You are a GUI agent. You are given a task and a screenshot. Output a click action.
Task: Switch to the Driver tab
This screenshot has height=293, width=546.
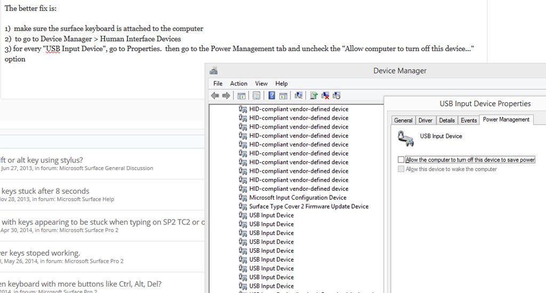point(425,120)
